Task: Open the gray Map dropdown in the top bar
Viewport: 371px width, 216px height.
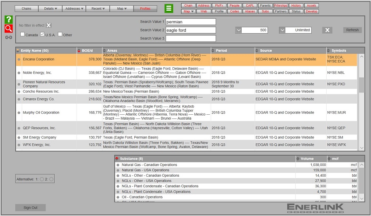Action: (122, 8)
